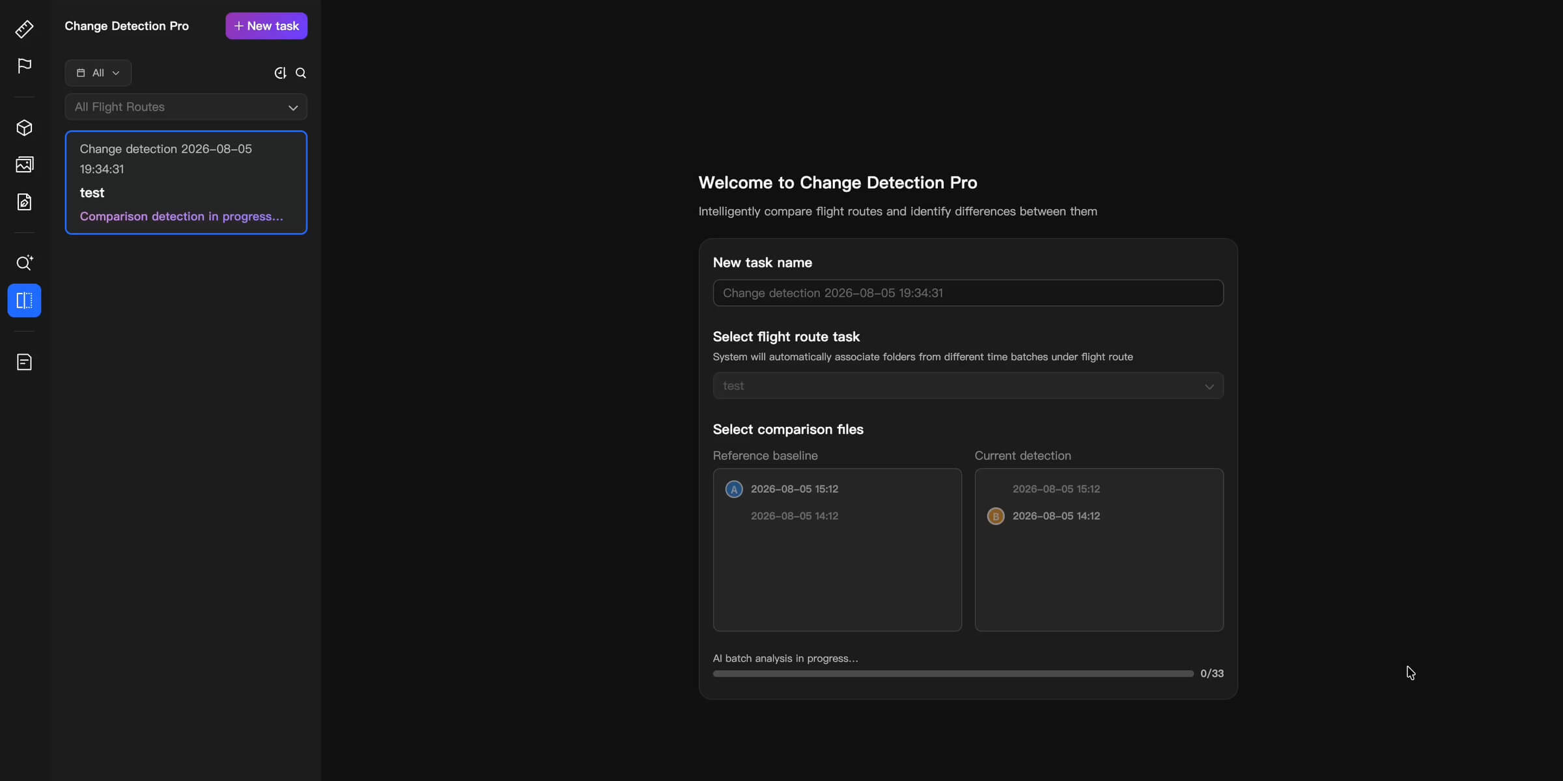Viewport: 1563px width, 781px height.
Task: Open the 3D cube model section
Action: (24, 128)
